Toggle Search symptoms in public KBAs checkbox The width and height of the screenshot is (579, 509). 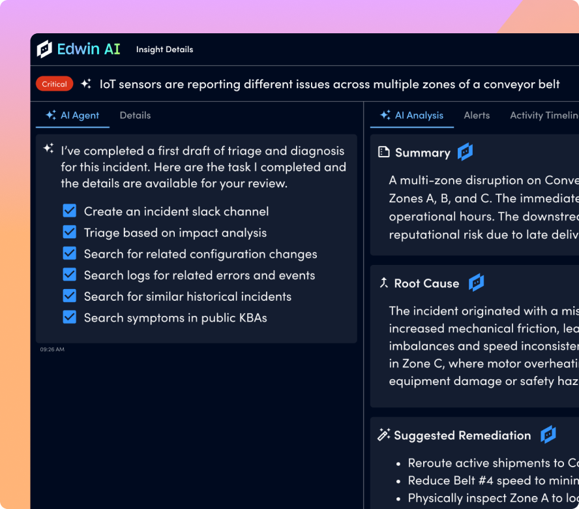(x=70, y=317)
